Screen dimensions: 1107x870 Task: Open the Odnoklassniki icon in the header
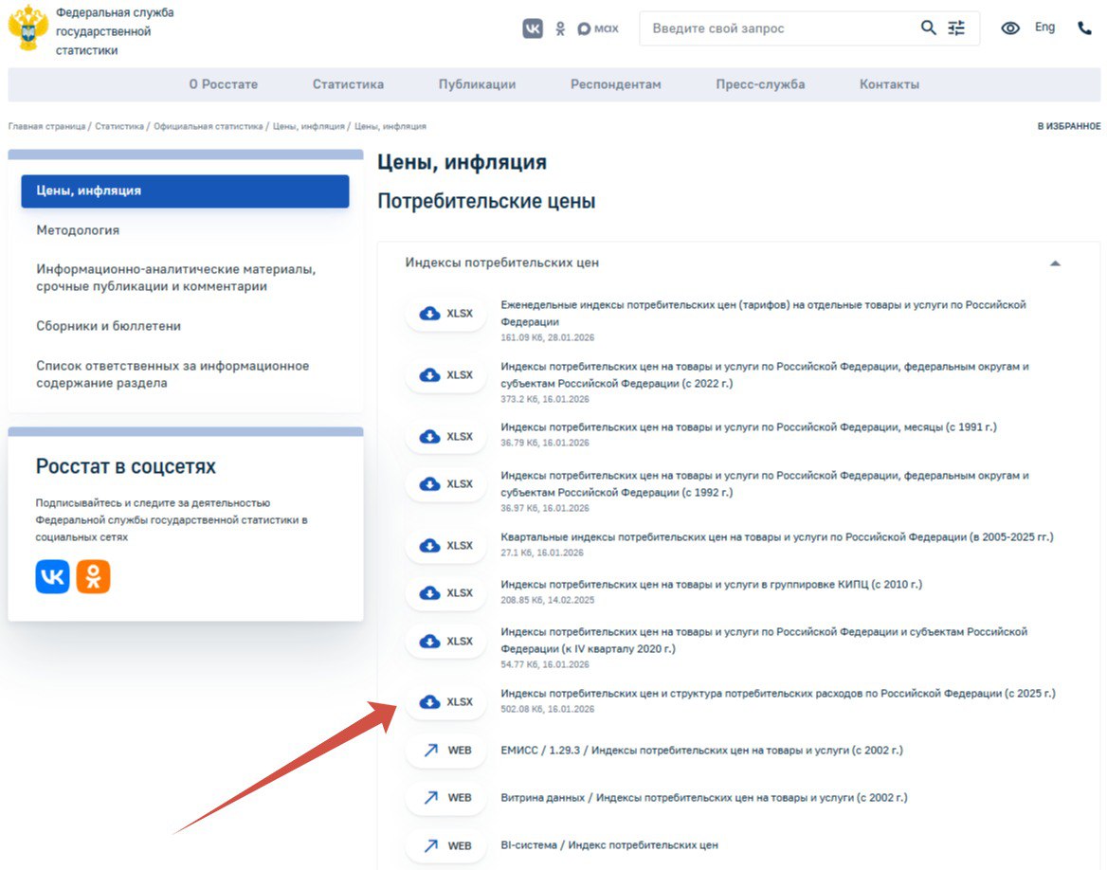(x=560, y=28)
